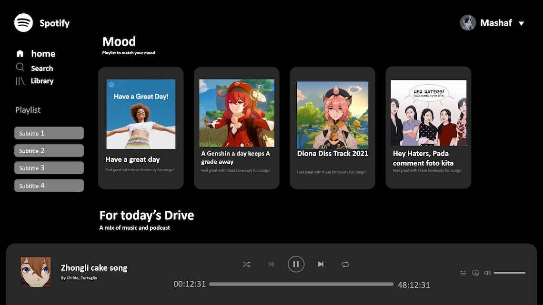This screenshot has height=305, width=543.
Task: Click A mix of music and podcast
Action: point(135,228)
